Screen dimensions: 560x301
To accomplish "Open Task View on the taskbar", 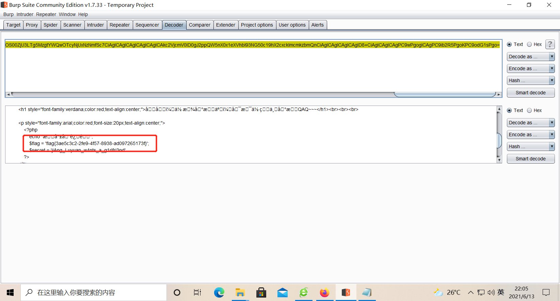I will [x=197, y=292].
